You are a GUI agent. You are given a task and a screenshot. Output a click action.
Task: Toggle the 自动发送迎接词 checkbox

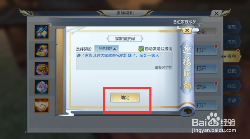pos(141,49)
